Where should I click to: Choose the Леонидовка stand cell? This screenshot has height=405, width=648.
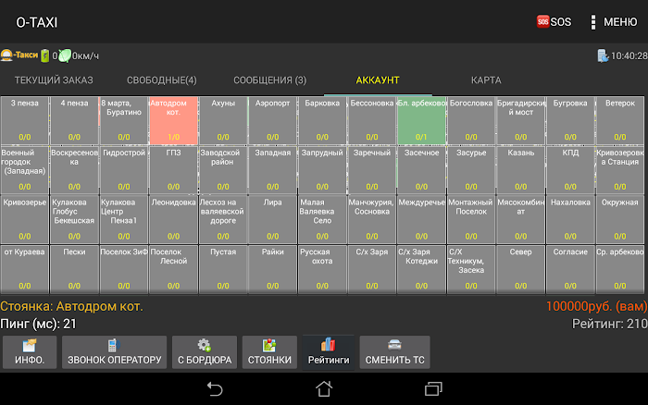click(x=174, y=219)
